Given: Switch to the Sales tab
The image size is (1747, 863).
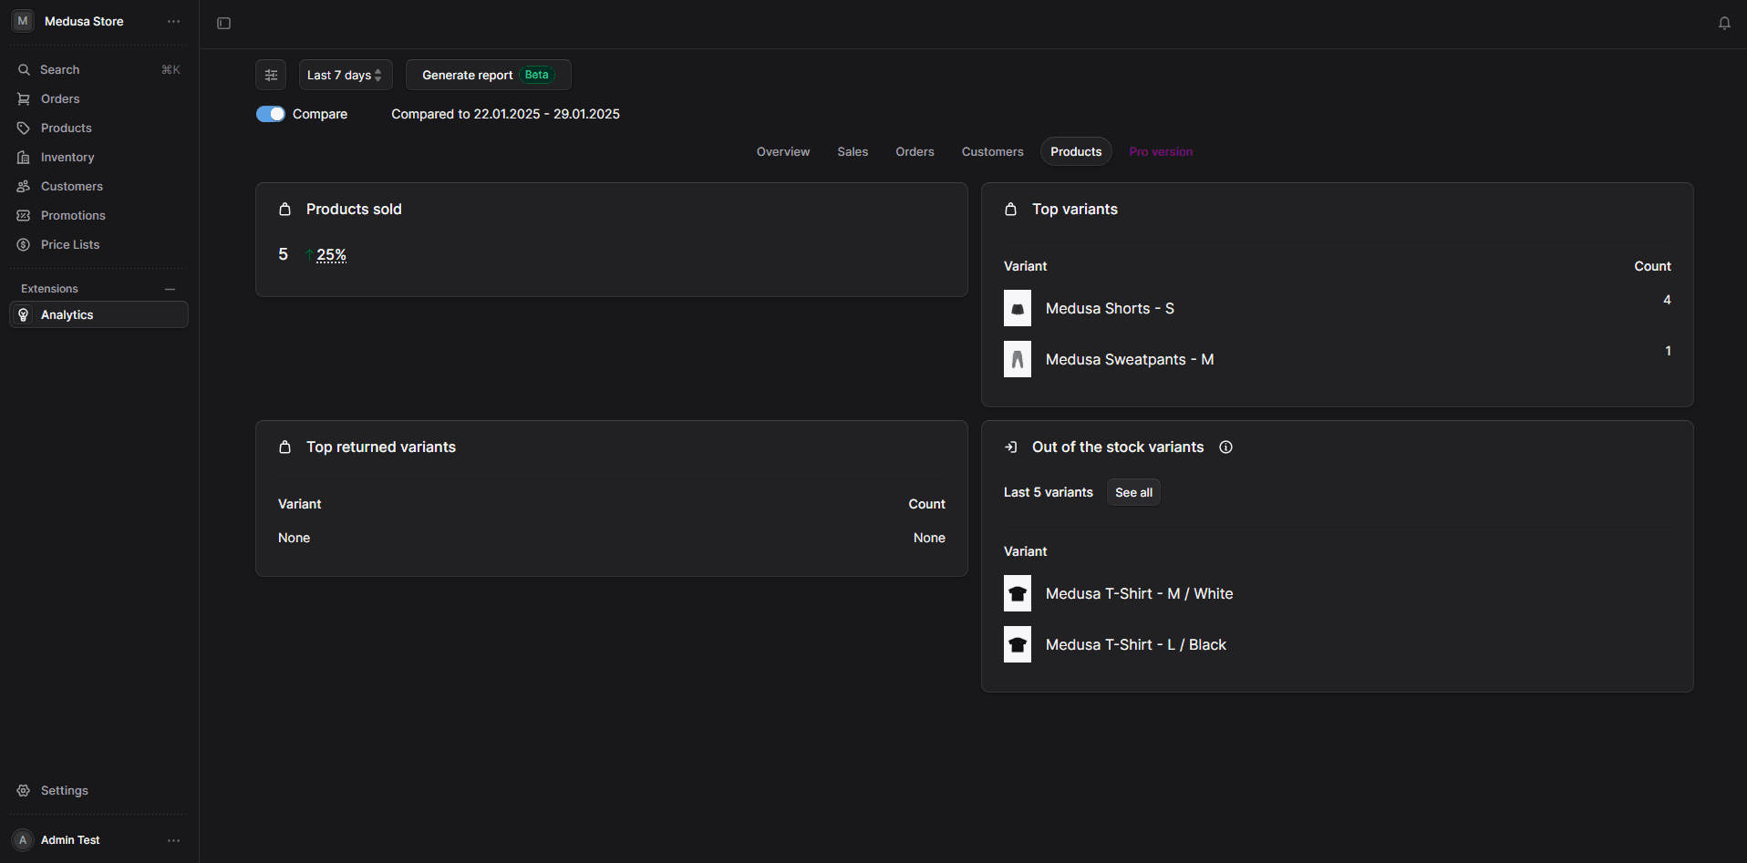Looking at the screenshot, I should [852, 151].
